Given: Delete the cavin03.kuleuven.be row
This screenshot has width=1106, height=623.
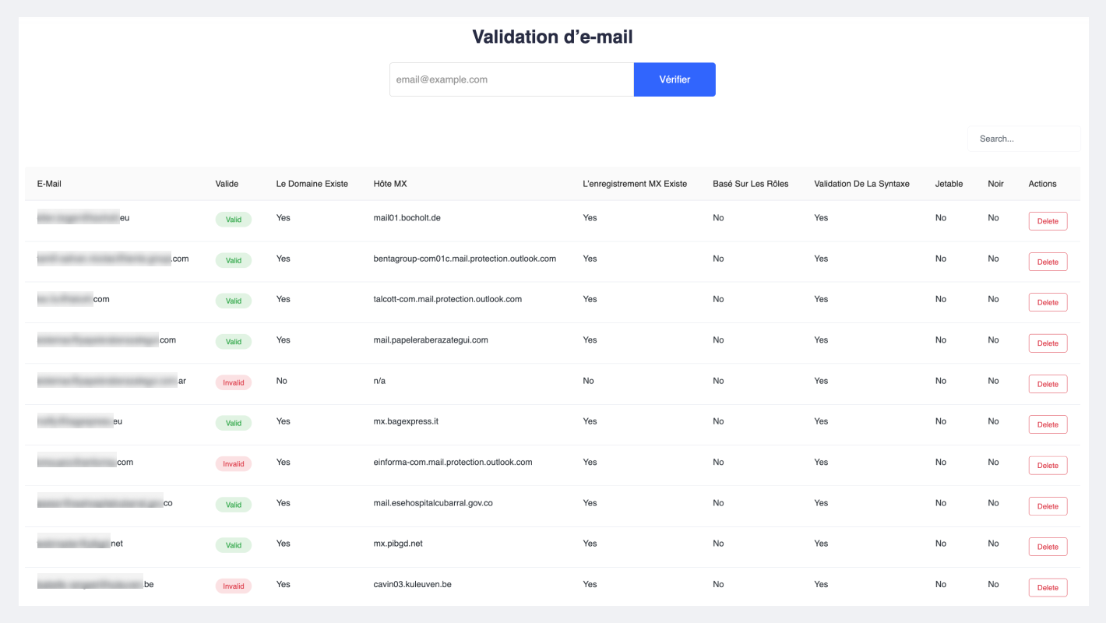Looking at the screenshot, I should point(1048,587).
